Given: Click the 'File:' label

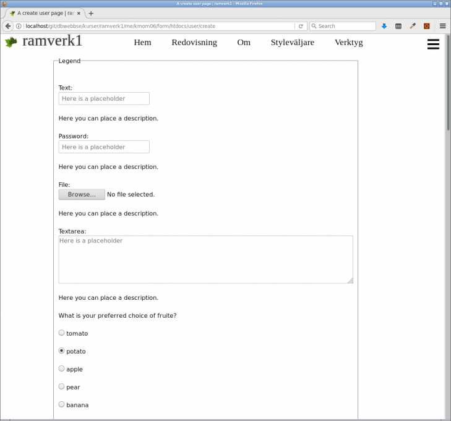Looking at the screenshot, I should (x=64, y=185).
